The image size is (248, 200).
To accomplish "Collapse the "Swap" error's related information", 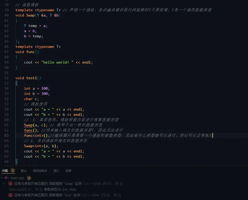I will tap(4, 184).
